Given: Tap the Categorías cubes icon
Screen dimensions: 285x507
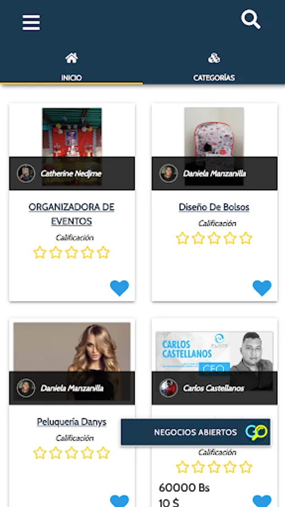Looking at the screenshot, I should [214, 58].
